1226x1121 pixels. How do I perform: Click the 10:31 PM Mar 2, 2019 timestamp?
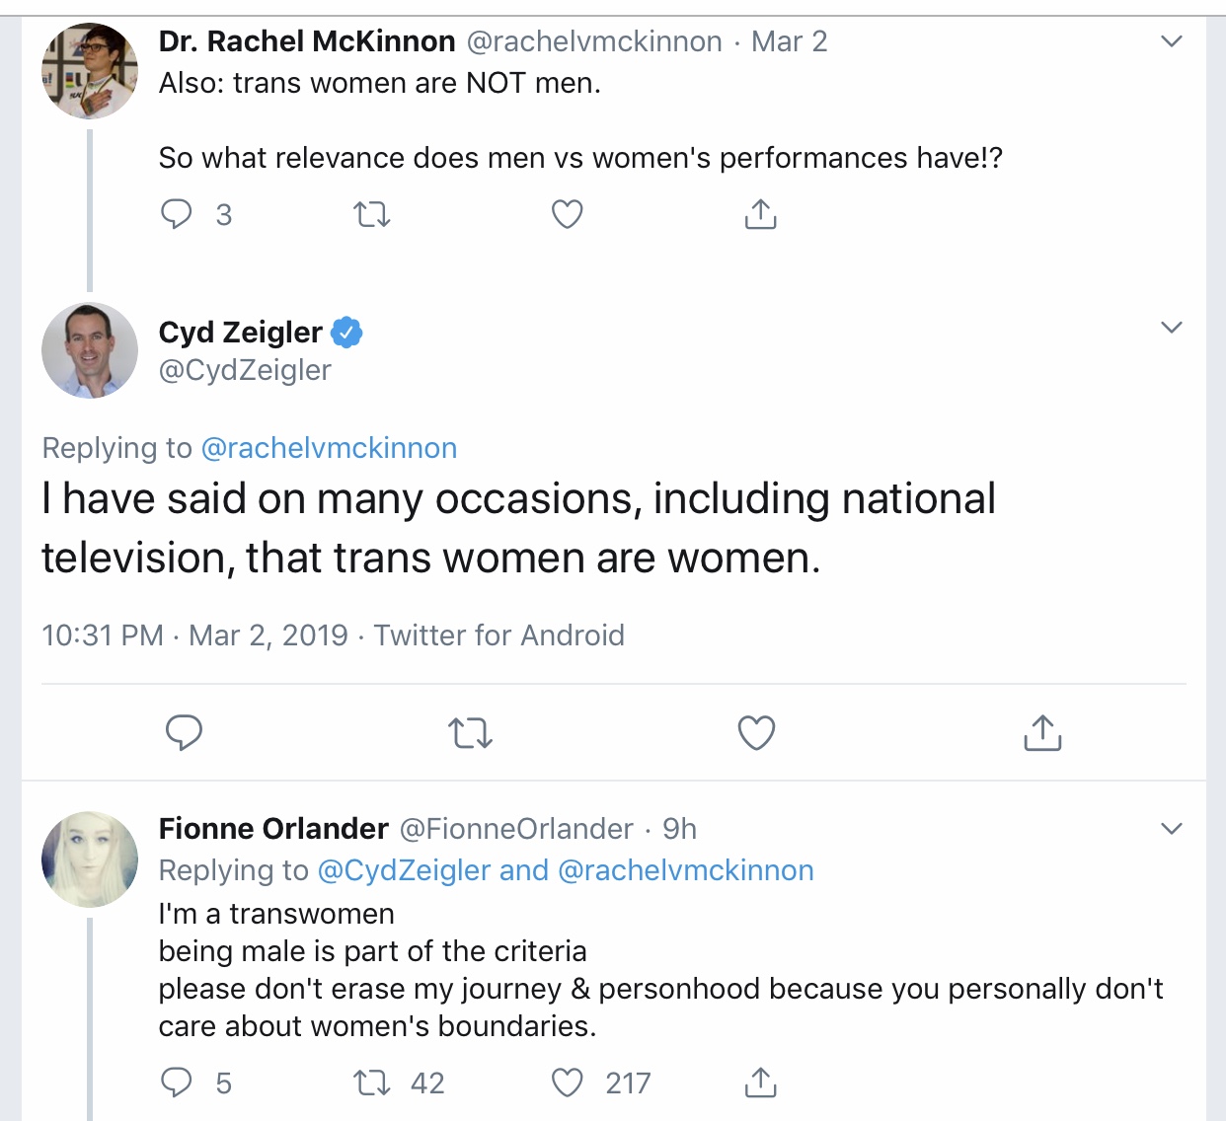194,635
